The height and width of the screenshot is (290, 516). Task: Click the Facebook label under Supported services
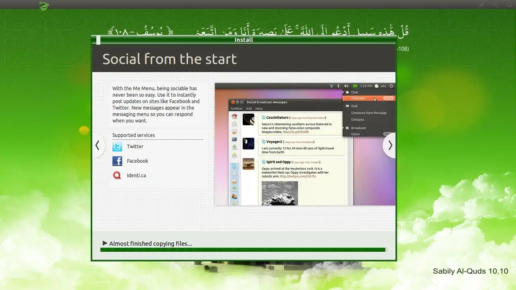[137, 161]
